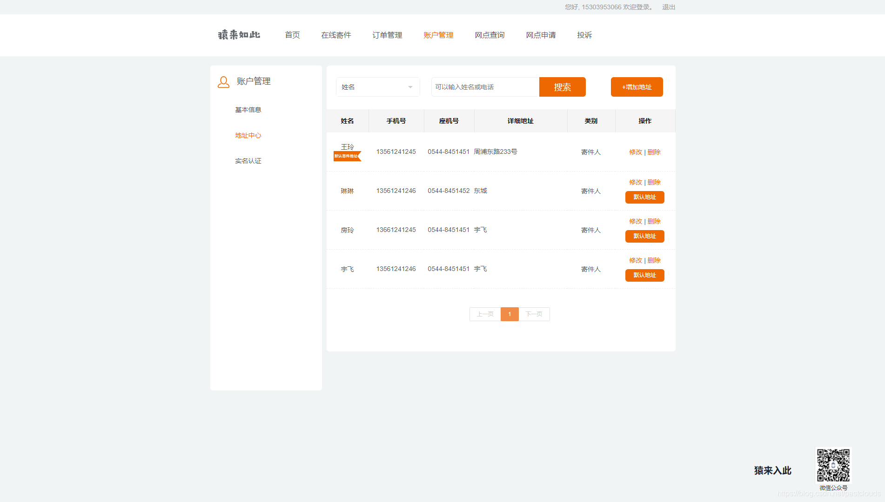The image size is (885, 502).
Task: Set the 宇飞 name row as 默认地址
Action: pos(644,275)
